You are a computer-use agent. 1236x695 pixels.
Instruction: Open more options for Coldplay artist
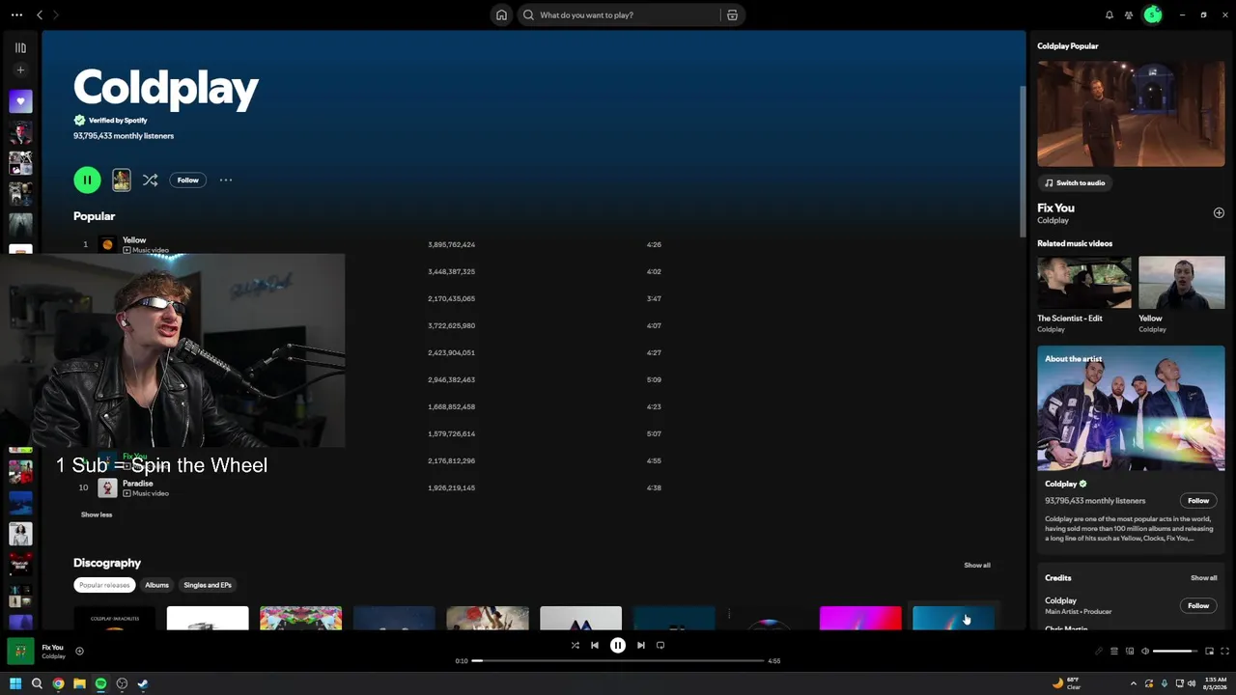click(x=226, y=180)
